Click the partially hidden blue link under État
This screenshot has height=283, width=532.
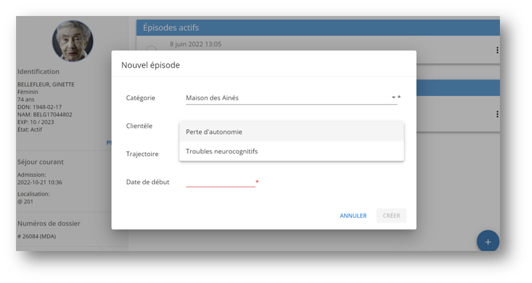(x=108, y=142)
